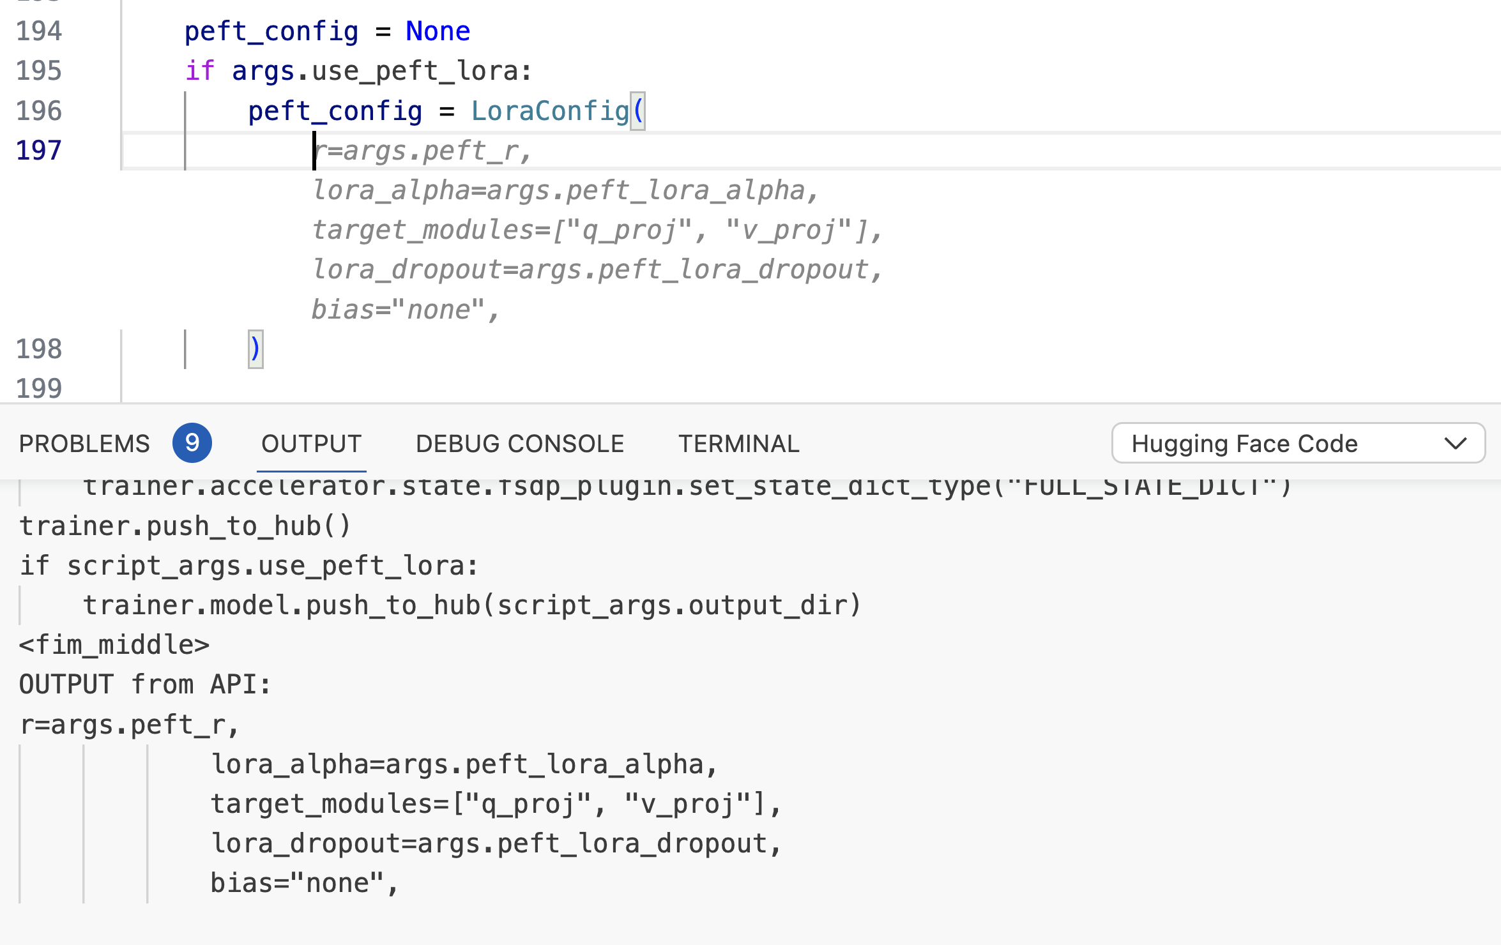Screen dimensions: 1501x945
Task: Click OUTPUT from API line in panel
Action: pos(146,684)
